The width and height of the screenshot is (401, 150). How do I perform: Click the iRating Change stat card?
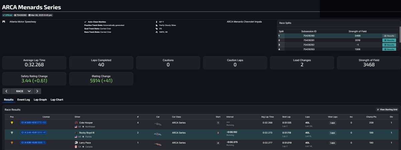tap(101, 79)
